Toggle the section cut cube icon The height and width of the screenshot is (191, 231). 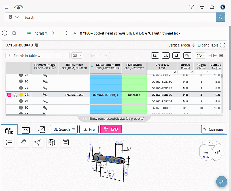tap(51, 143)
